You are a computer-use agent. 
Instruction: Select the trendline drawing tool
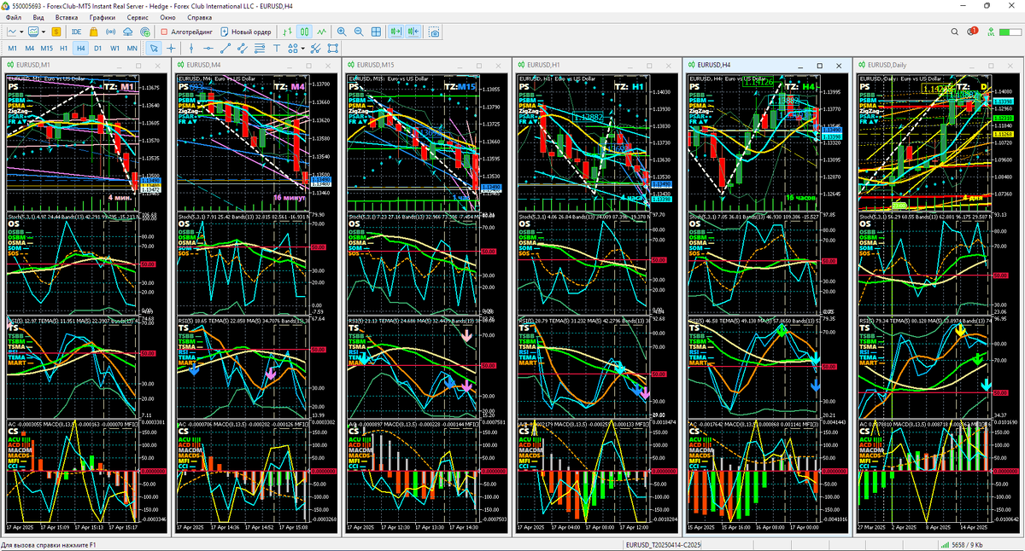point(225,49)
